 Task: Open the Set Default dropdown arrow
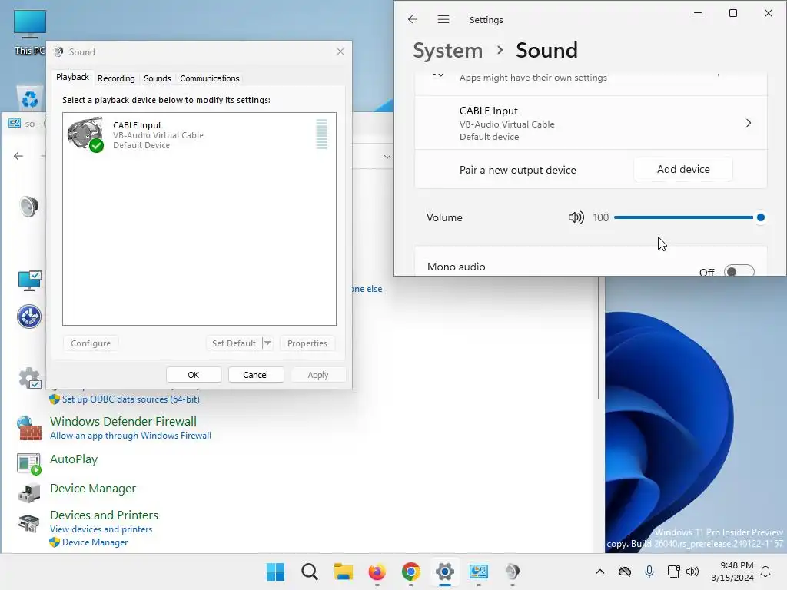267,343
